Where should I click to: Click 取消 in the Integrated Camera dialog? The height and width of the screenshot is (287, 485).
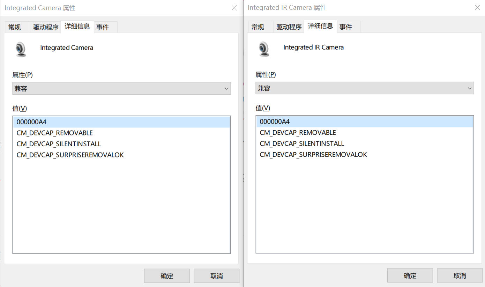tap(216, 275)
